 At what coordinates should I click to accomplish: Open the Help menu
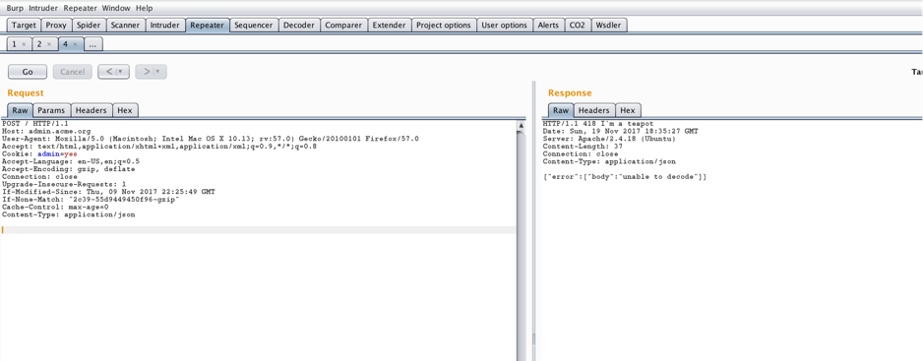point(145,8)
